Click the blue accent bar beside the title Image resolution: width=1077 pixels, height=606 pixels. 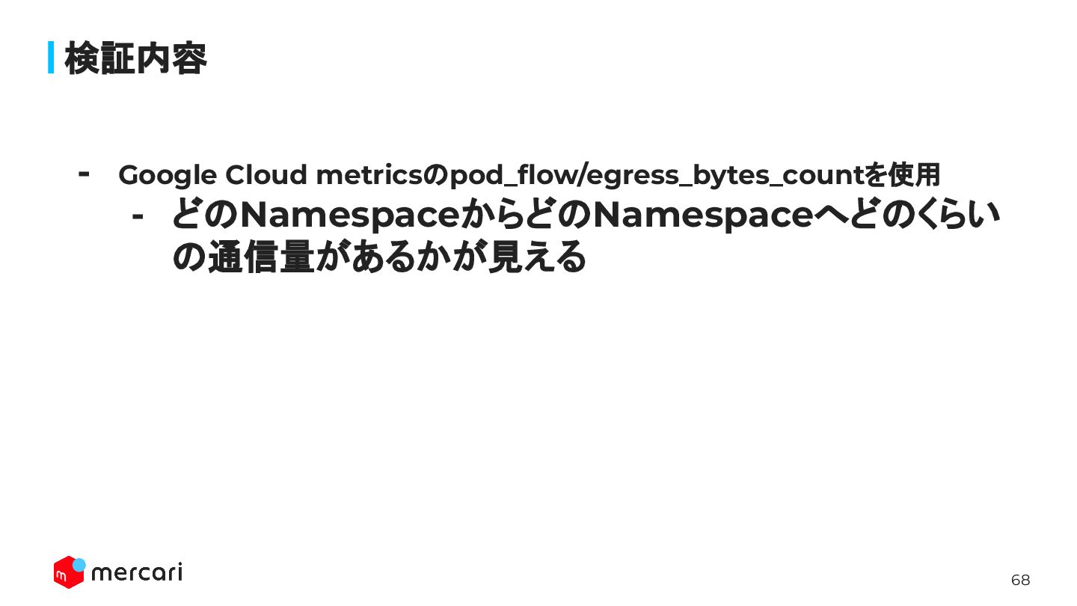(52, 58)
